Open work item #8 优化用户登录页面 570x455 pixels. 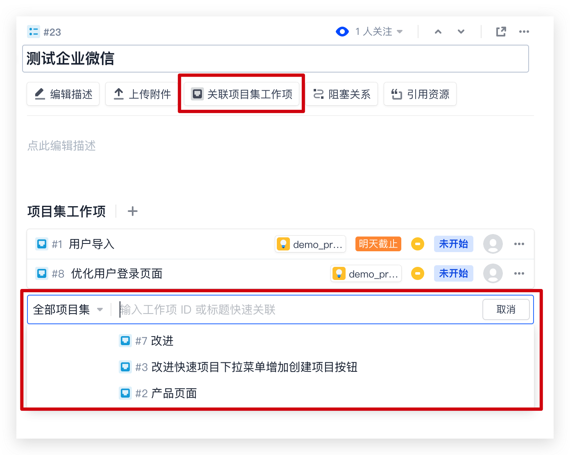[117, 273]
